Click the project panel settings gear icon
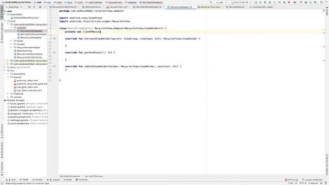The height and width of the screenshot is (185, 329). (x=40, y=7)
